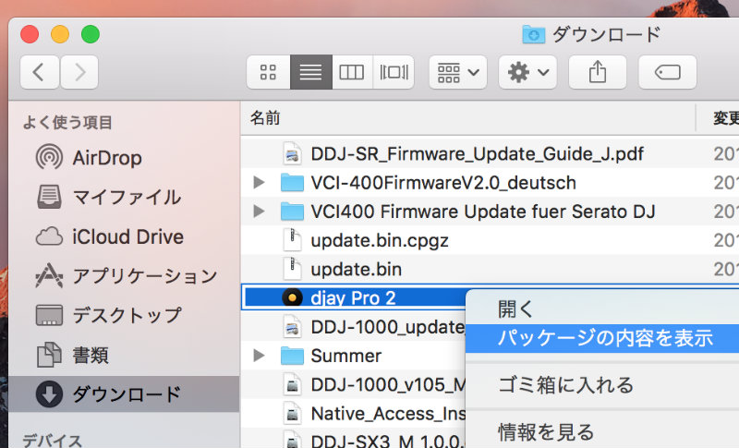The width and height of the screenshot is (739, 448).
Task: Click the update.bin.cpgz archive icon
Action: point(292,240)
